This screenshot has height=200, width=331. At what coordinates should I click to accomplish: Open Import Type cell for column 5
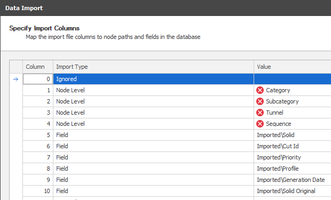153,135
